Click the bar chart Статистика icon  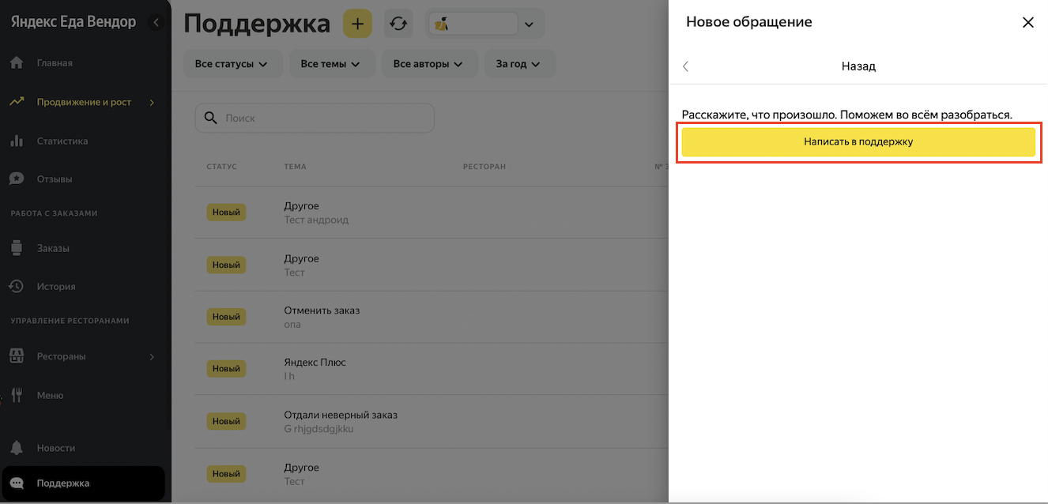click(x=17, y=141)
